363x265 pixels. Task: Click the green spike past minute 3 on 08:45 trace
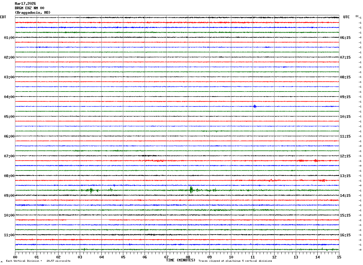coord(91,190)
